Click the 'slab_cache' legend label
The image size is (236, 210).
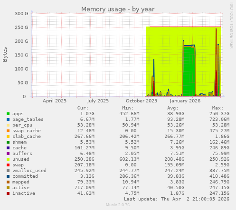27,137
